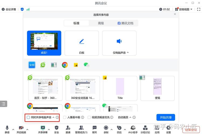
Task: Click the 录制 record button
Action: [106, 129]
